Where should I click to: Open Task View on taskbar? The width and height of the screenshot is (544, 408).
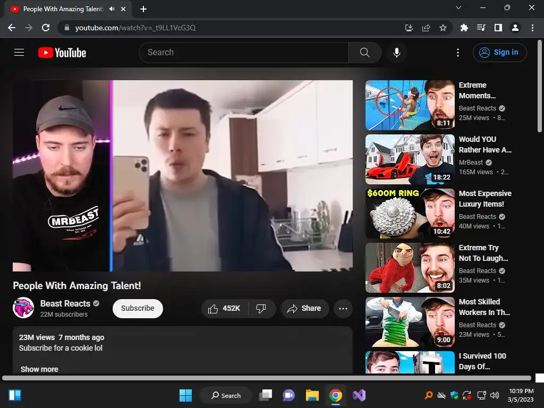tap(266, 395)
